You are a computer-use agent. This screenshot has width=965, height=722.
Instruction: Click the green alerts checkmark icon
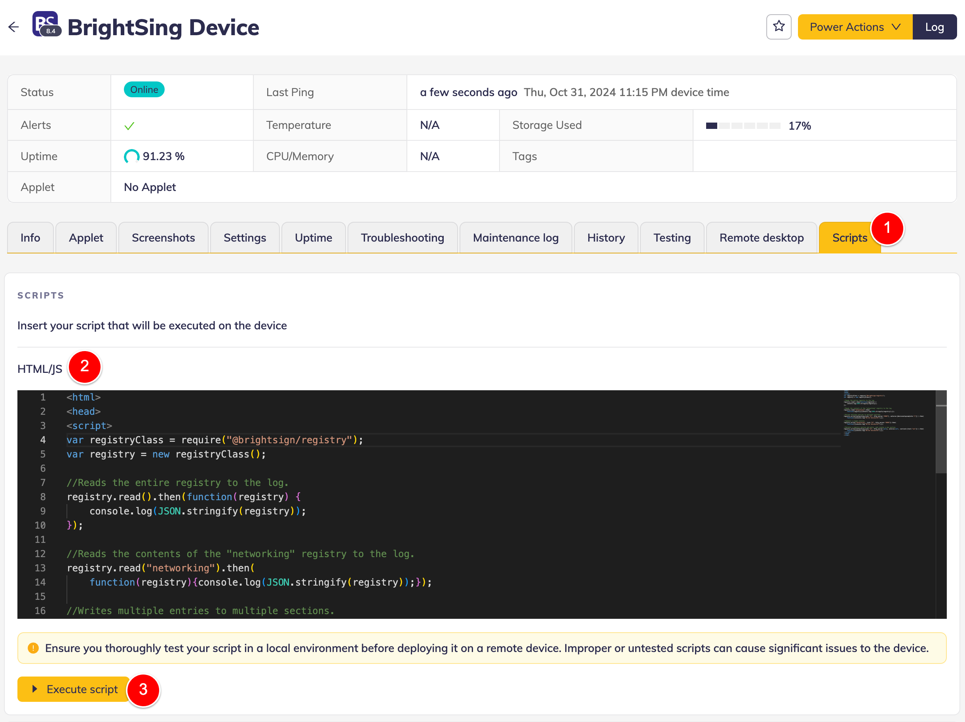pyautogui.click(x=129, y=126)
